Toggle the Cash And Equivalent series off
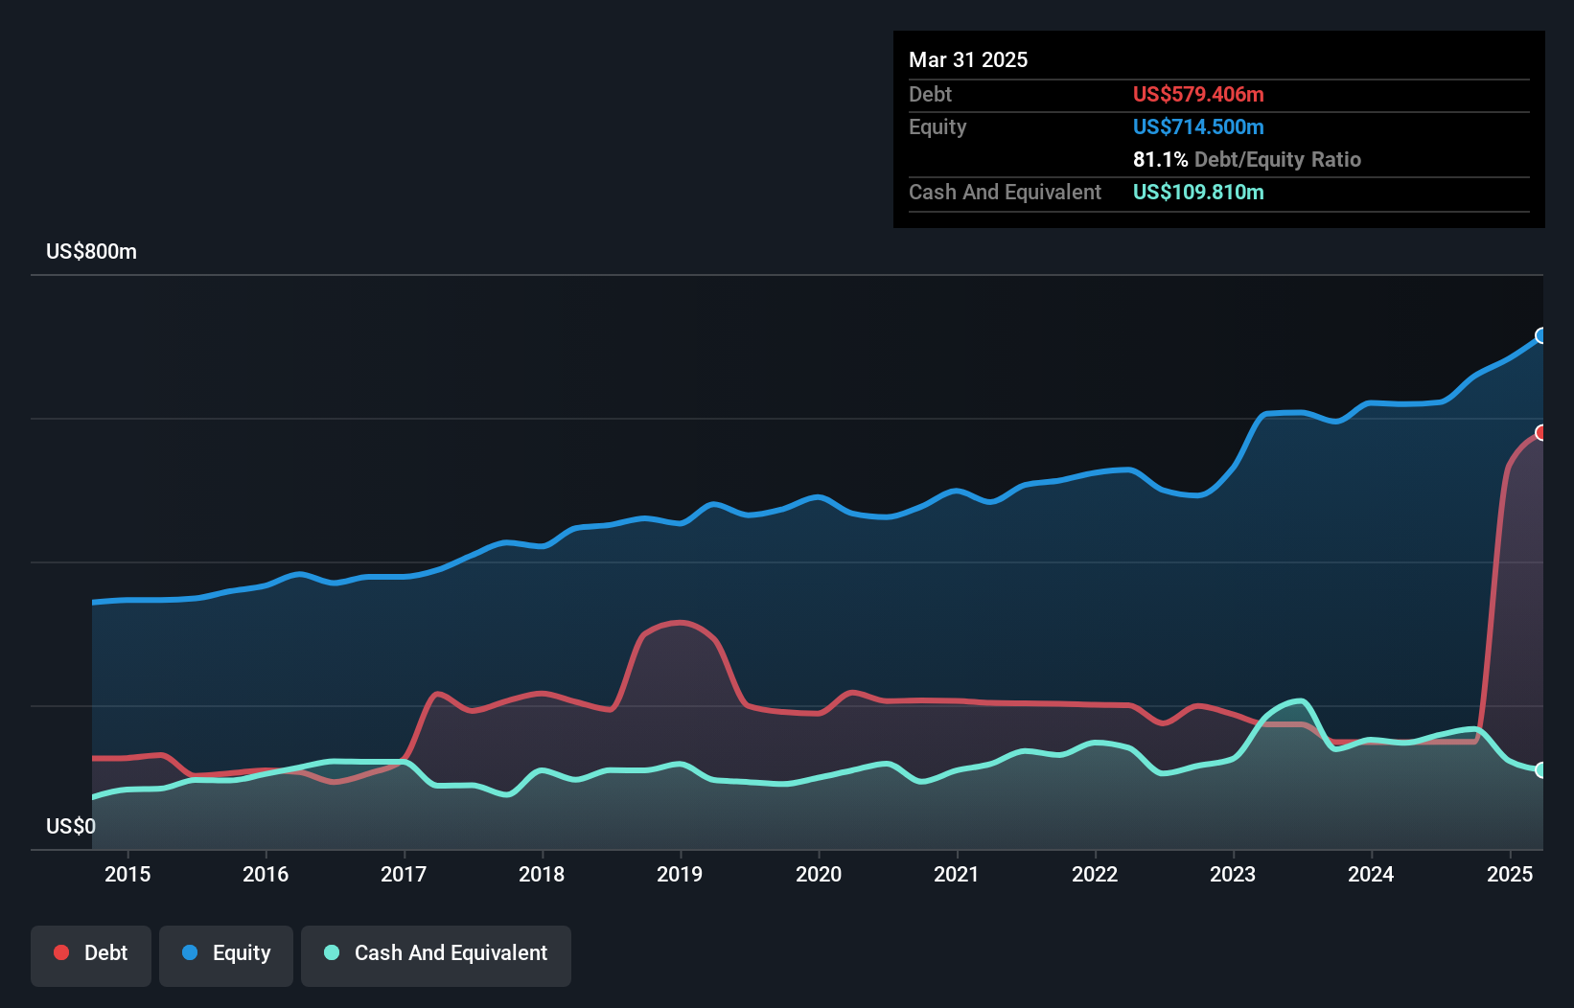1574x1008 pixels. click(x=436, y=955)
